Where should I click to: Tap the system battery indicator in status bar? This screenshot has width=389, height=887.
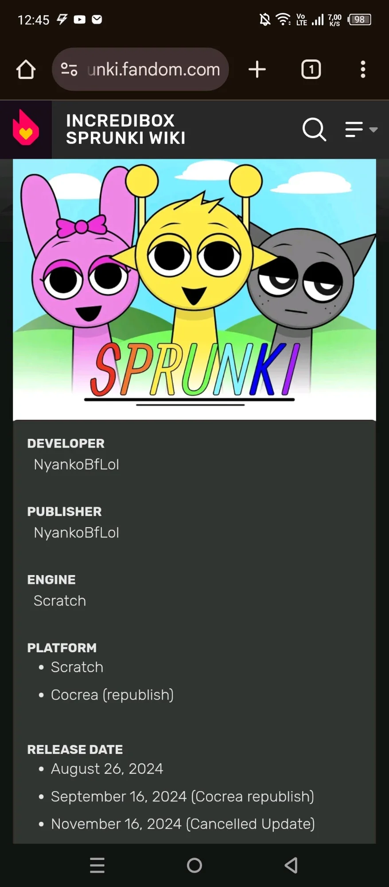coord(360,20)
